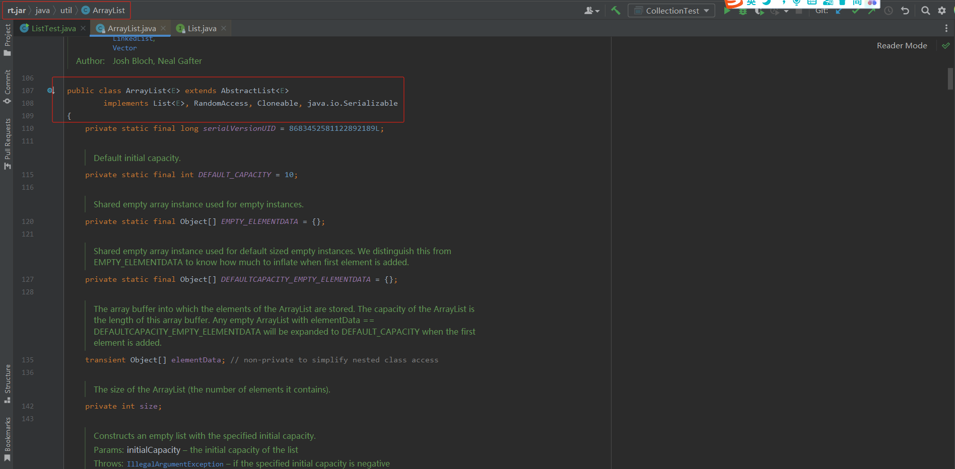This screenshot has width=955, height=469.
Task: Click RandomAccess in the implements clause
Action: [x=221, y=103]
